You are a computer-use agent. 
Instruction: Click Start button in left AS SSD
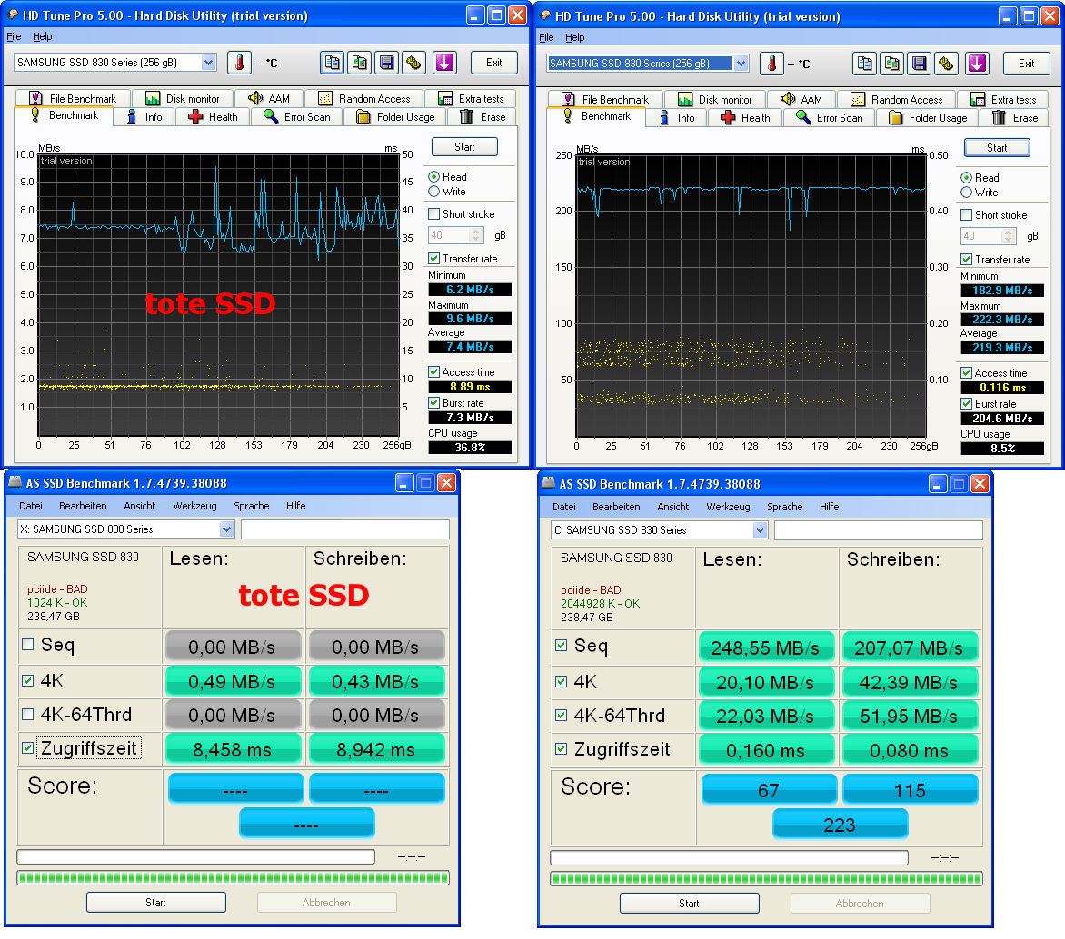pos(155,903)
